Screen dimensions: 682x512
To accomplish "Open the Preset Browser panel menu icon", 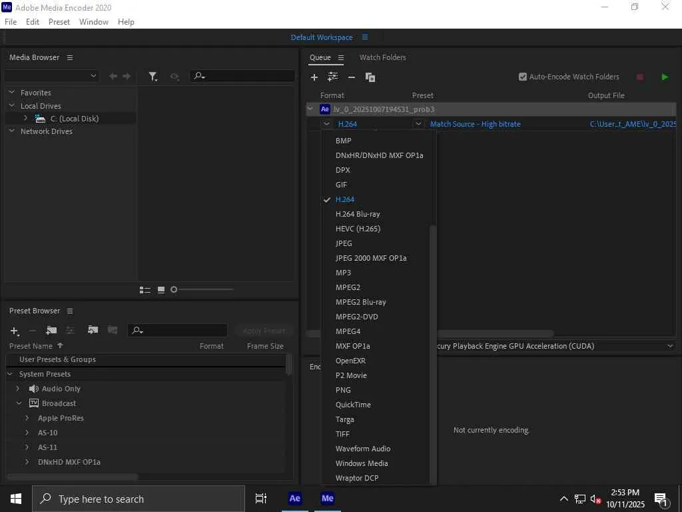I will 70,311.
